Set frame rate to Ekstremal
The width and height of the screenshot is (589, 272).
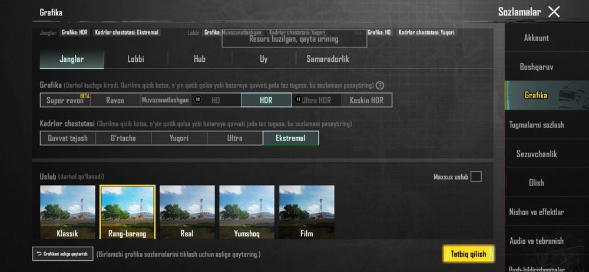291,138
